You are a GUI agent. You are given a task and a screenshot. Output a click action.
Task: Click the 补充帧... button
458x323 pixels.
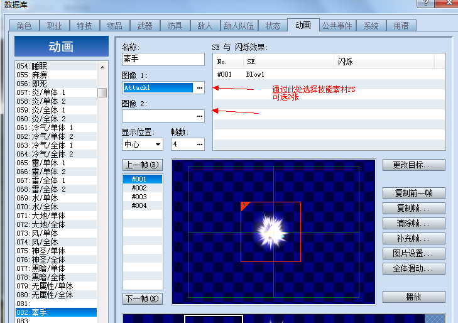(414, 239)
